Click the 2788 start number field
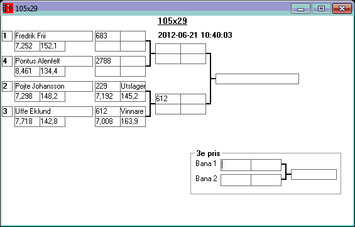Image resolution: width=355 pixels, height=227 pixels. pos(108,62)
